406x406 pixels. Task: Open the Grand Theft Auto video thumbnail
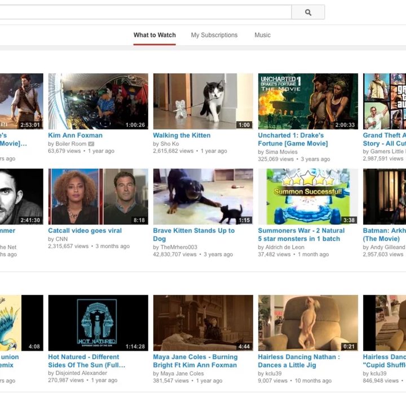pos(385,101)
